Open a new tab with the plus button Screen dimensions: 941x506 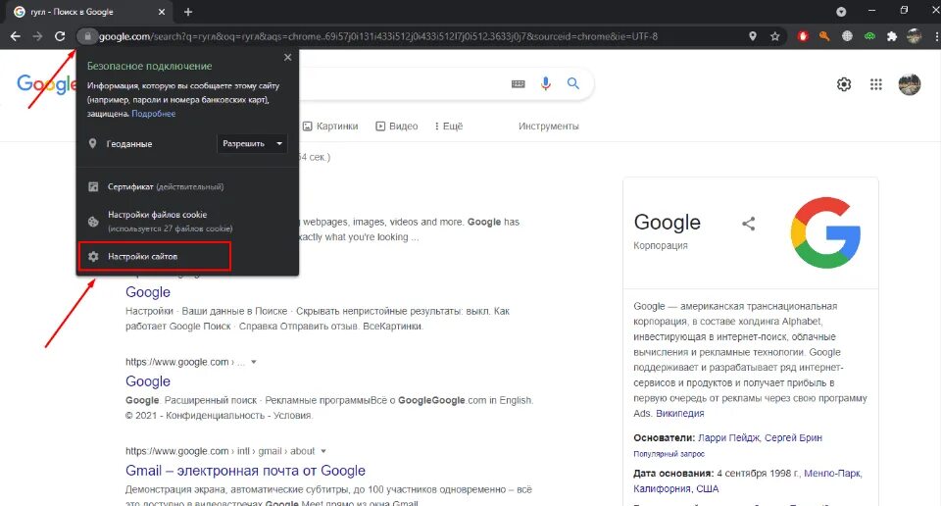pos(188,12)
